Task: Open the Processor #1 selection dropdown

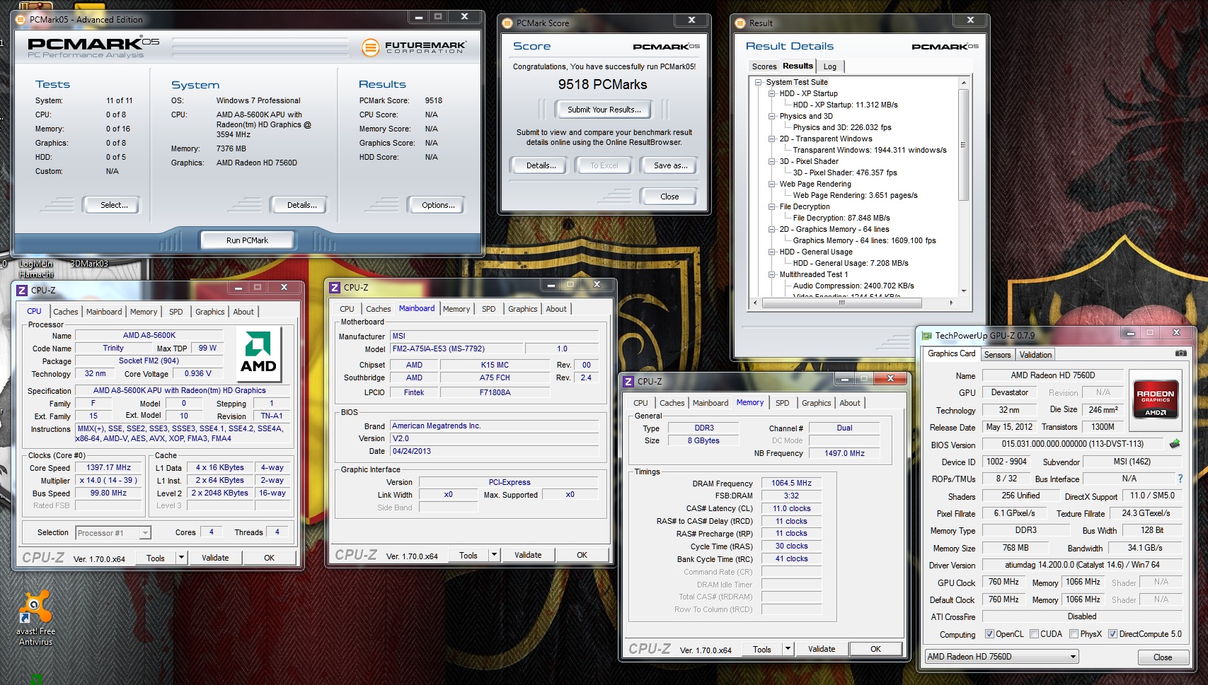Action: (113, 533)
